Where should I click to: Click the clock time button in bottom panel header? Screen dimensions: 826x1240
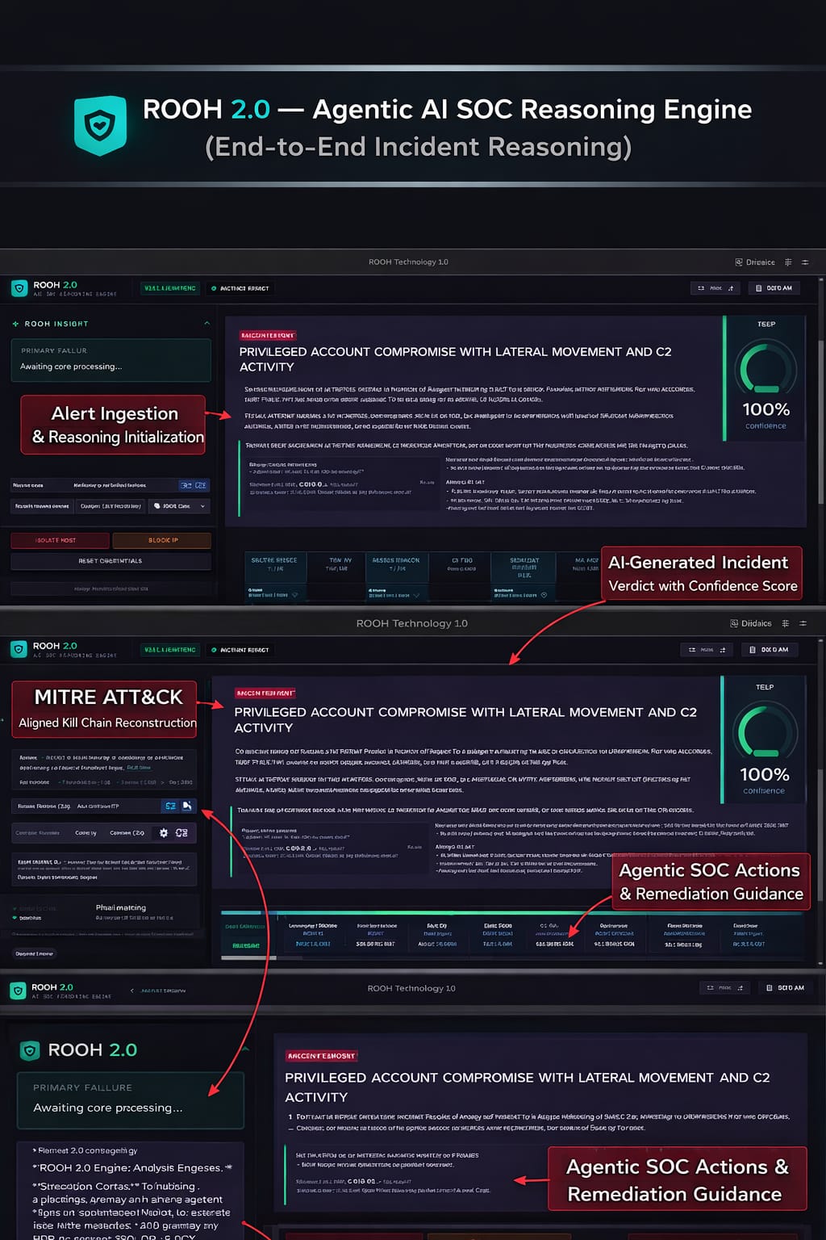tap(785, 988)
